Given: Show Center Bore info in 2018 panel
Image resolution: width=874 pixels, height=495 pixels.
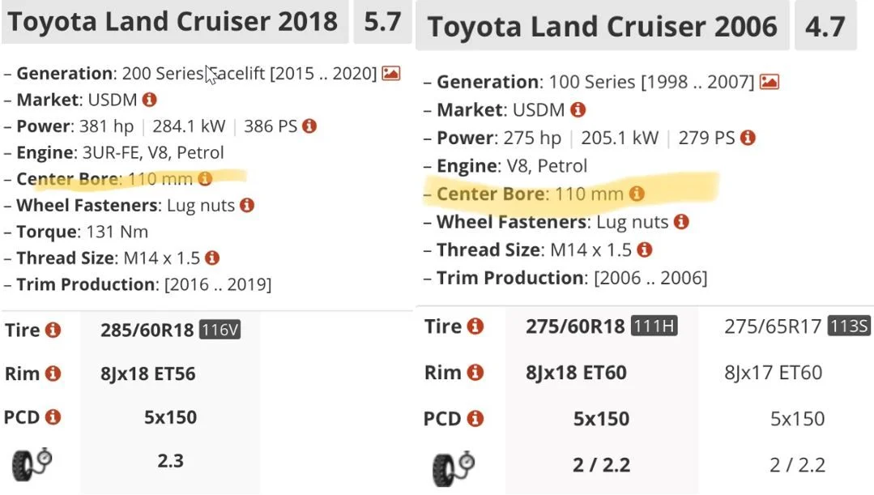Looking at the screenshot, I should (x=205, y=179).
